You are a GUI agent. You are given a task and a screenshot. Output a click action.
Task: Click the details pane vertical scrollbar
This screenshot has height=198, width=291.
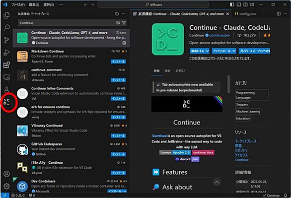pos(228,84)
